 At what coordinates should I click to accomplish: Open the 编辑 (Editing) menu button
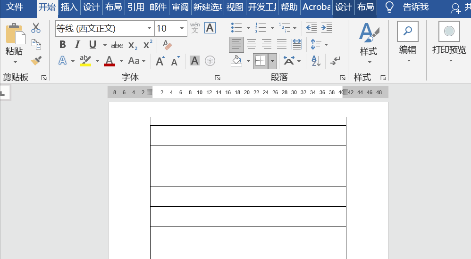click(408, 42)
